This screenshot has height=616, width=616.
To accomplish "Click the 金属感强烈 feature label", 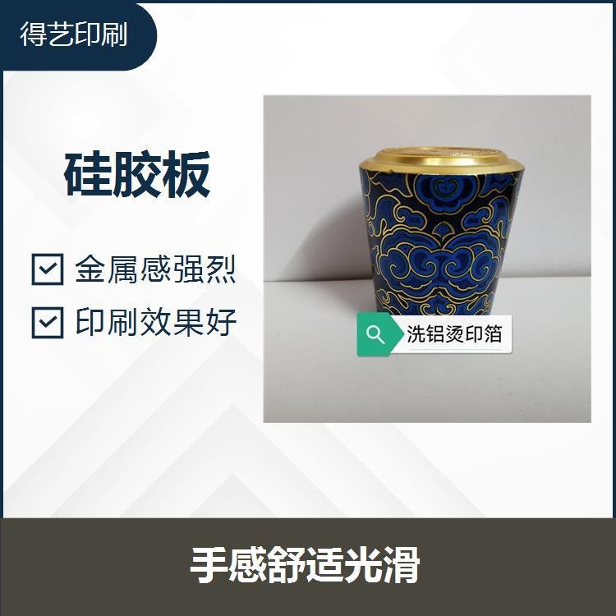I will (155, 269).
